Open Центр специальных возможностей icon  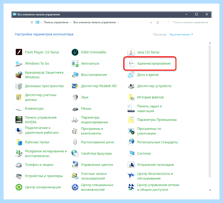75,187
